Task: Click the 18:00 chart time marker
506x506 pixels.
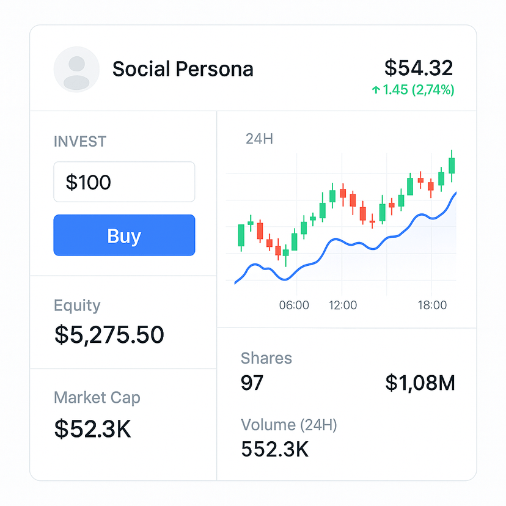Action: (x=432, y=305)
